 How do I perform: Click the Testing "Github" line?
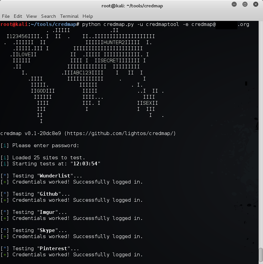[x=35, y=194]
